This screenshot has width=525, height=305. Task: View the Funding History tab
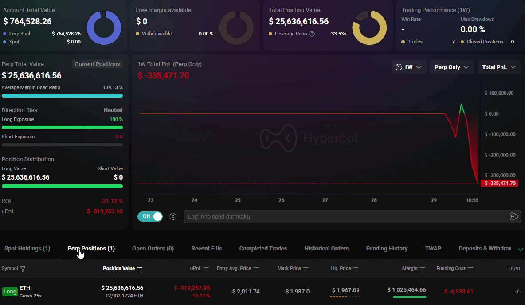click(x=387, y=248)
